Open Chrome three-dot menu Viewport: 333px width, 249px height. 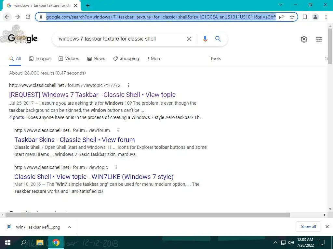click(326, 17)
